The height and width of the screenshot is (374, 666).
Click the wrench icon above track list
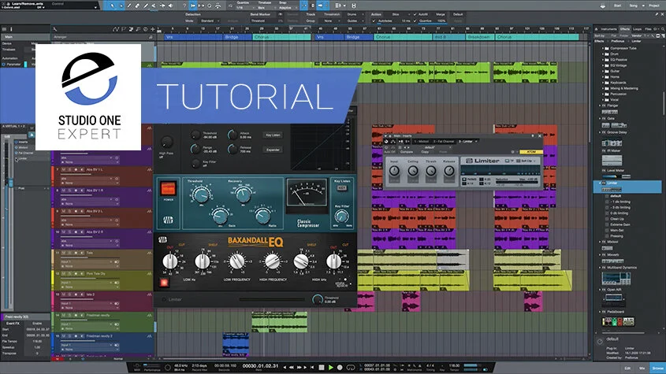tap(55, 29)
